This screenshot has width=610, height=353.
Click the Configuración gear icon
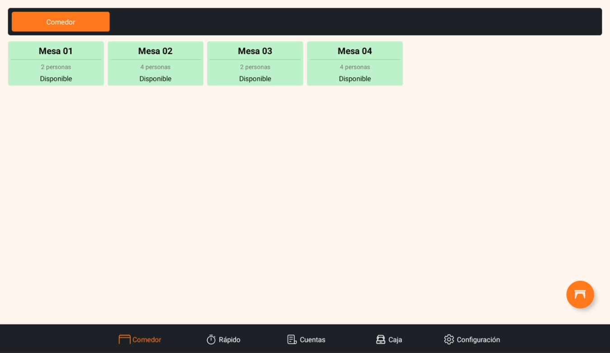click(x=449, y=339)
